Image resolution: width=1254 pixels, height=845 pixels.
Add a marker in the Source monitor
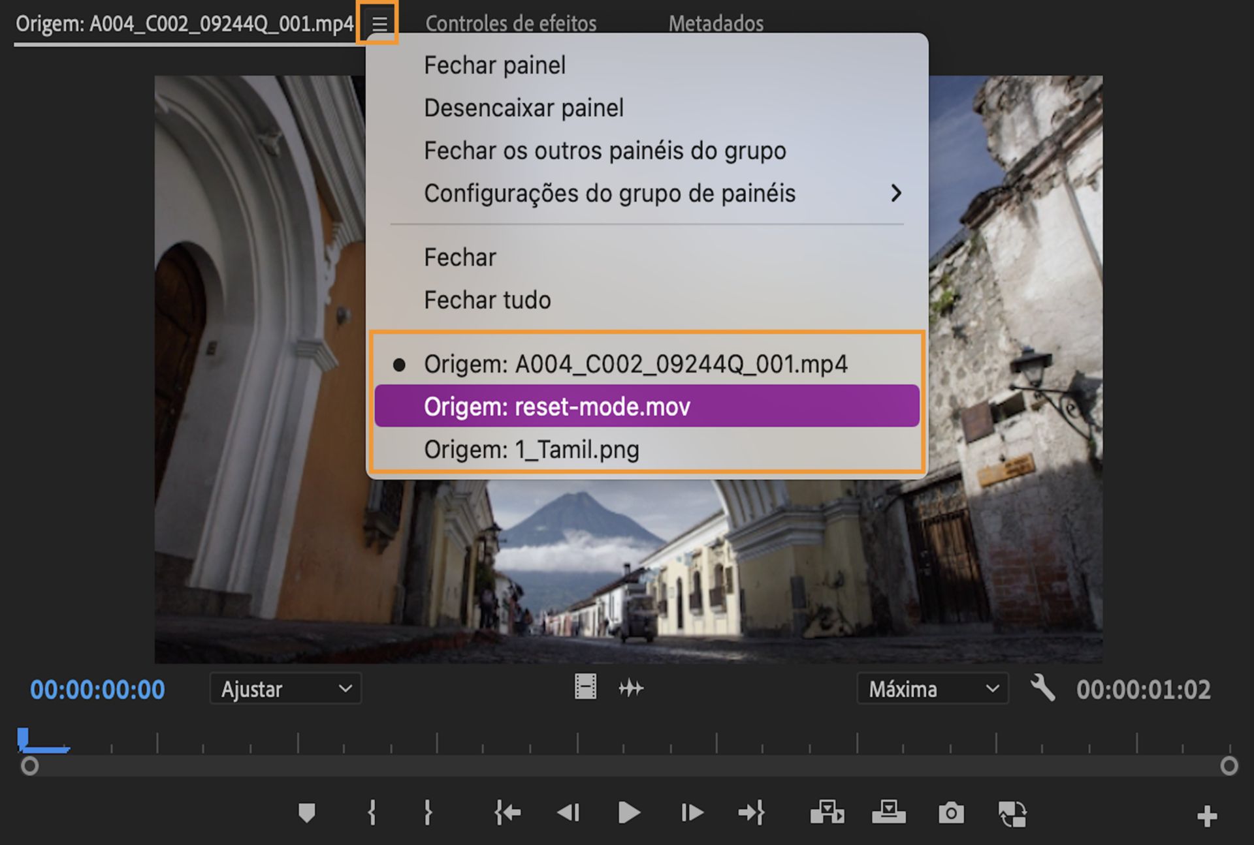coord(307,812)
